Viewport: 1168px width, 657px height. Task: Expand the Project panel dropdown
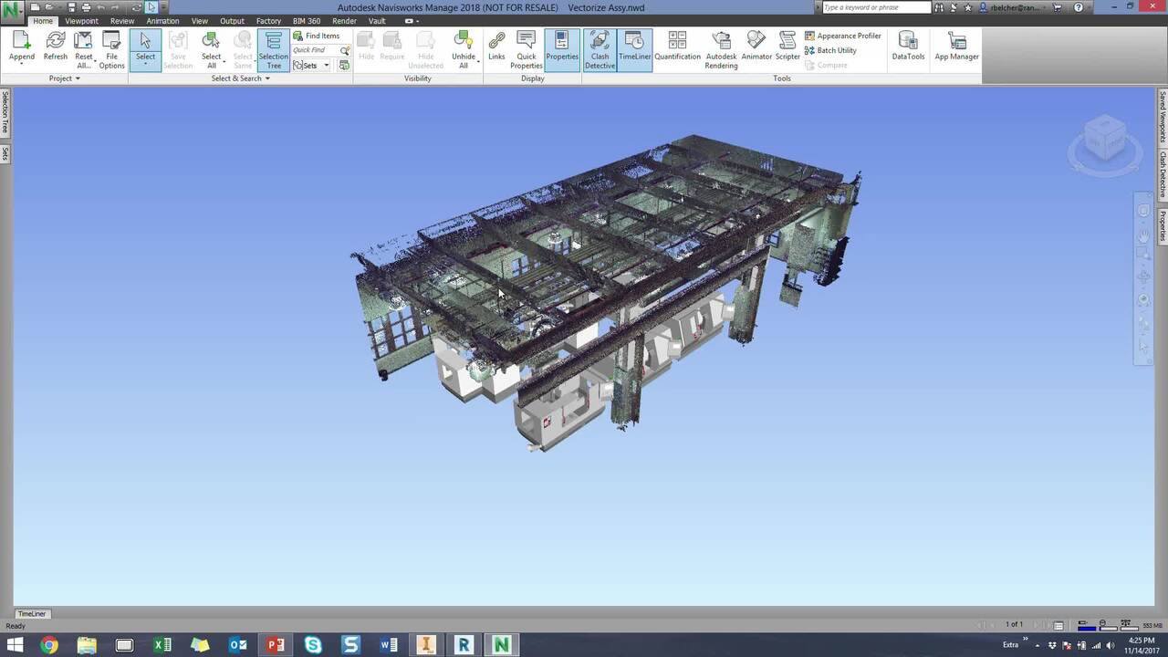click(x=65, y=78)
